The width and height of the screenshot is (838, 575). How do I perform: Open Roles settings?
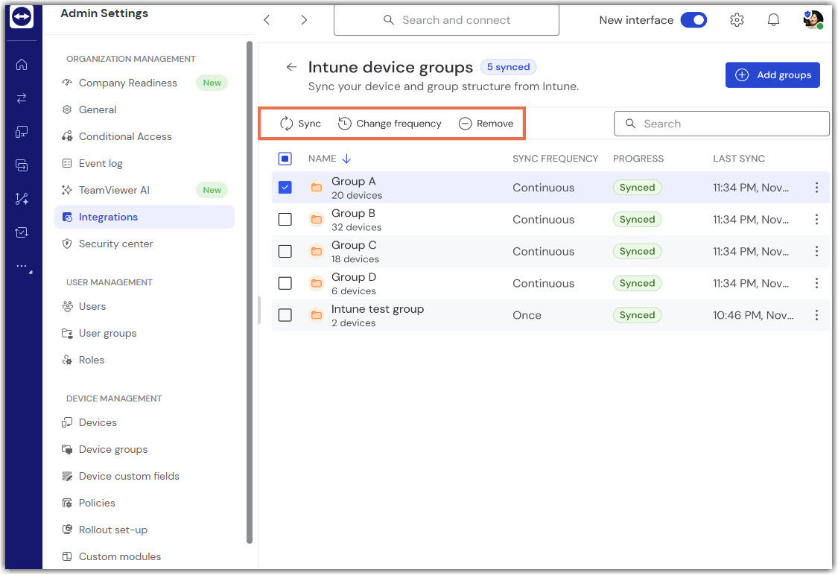[x=145, y=360]
